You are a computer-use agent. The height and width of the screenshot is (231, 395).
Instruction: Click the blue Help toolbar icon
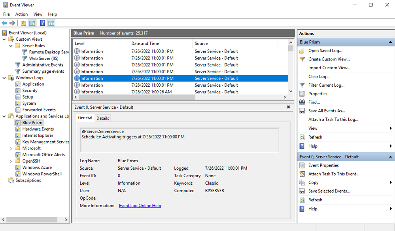tap(42, 23)
